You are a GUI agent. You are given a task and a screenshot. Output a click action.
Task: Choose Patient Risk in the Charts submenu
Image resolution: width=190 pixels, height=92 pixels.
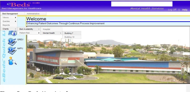(x=29, y=33)
